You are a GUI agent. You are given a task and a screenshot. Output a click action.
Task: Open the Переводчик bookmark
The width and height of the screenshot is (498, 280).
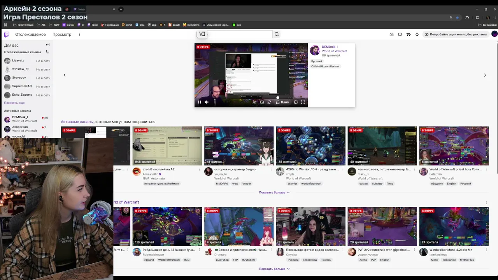[110, 25]
